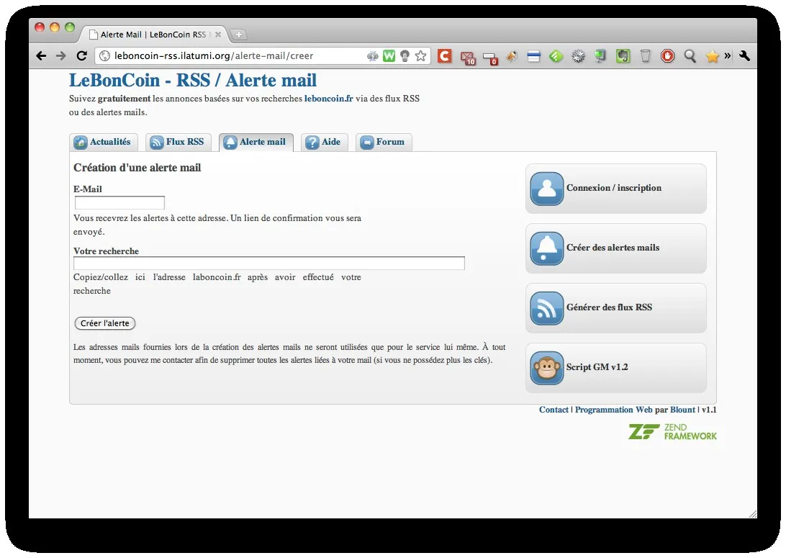Click the green Feedly extension icon
The height and width of the screenshot is (558, 786).
[556, 56]
